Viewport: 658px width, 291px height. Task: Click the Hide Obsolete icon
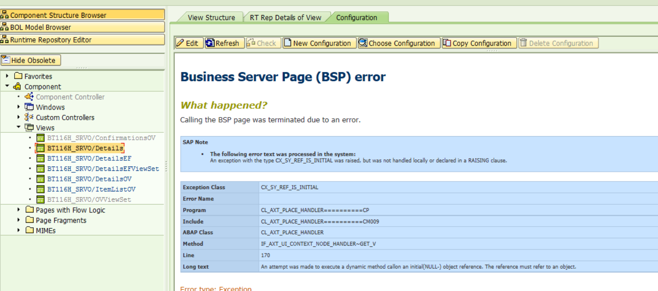[x=5, y=60]
